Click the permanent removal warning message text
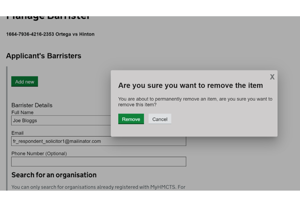Screen dimensions: 300x200 (195, 102)
